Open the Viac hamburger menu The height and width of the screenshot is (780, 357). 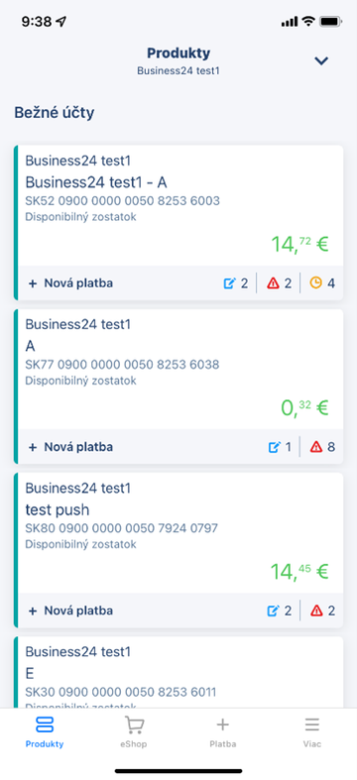[x=312, y=724]
